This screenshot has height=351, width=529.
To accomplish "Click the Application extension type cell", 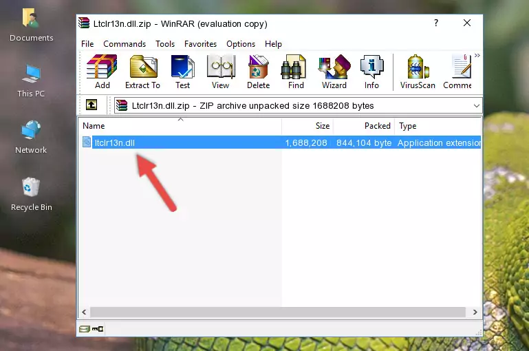I will coord(439,143).
